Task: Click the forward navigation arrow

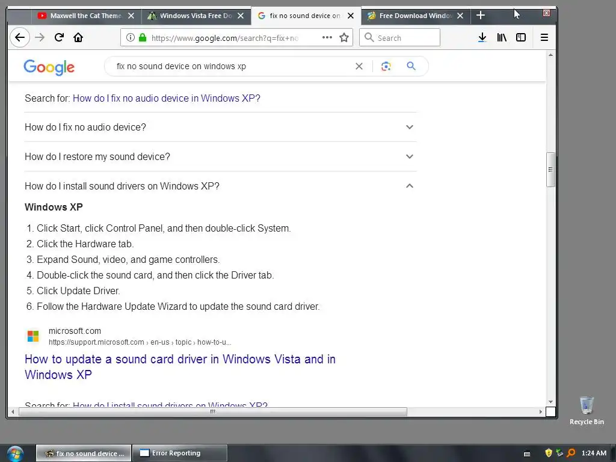Action: click(40, 37)
